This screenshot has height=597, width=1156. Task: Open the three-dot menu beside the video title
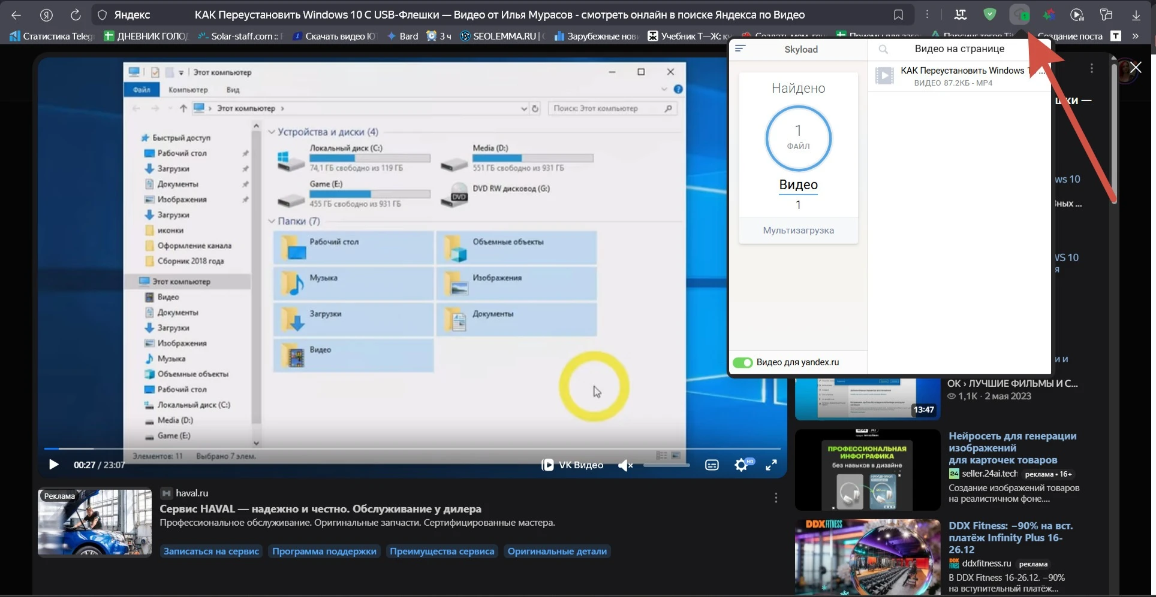point(1092,68)
